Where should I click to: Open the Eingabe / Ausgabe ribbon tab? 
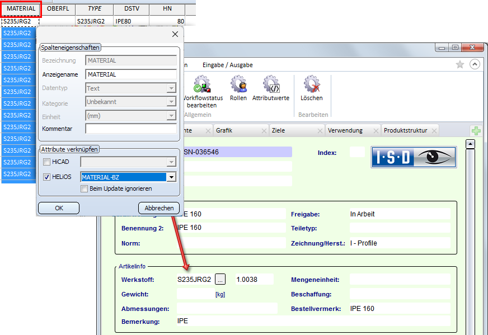(x=227, y=65)
